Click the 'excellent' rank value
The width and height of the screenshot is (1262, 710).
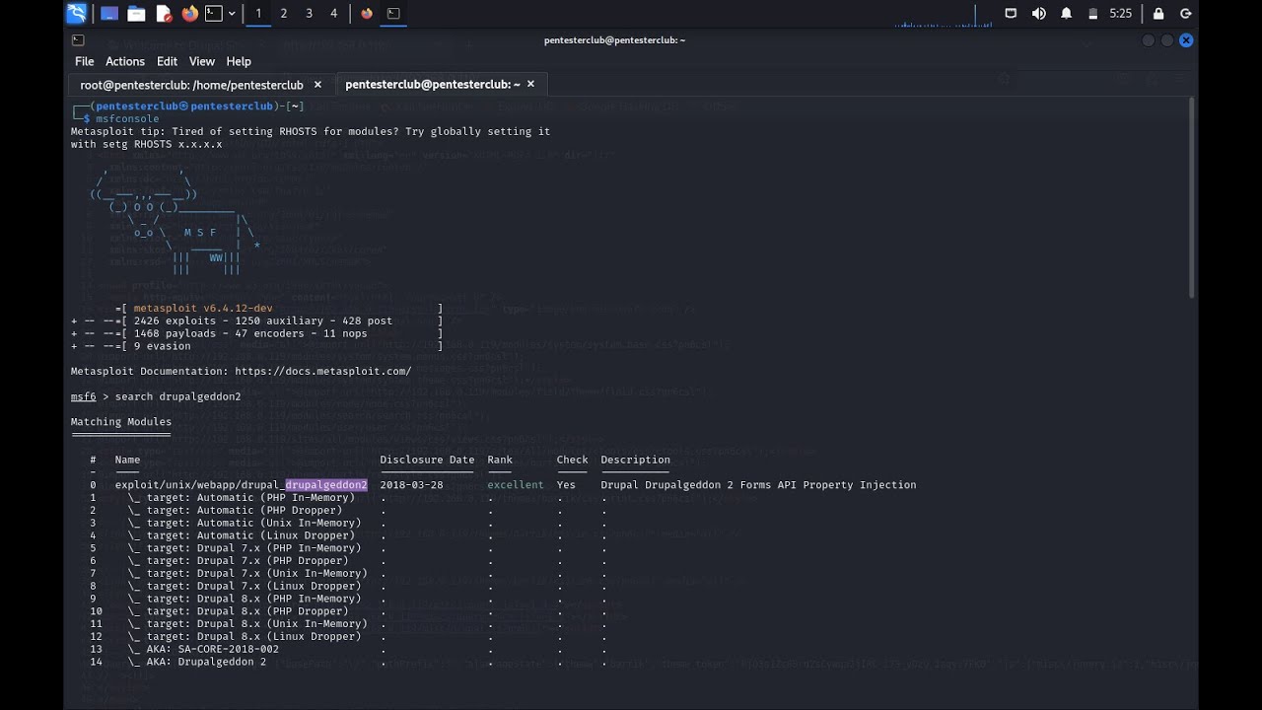(516, 485)
